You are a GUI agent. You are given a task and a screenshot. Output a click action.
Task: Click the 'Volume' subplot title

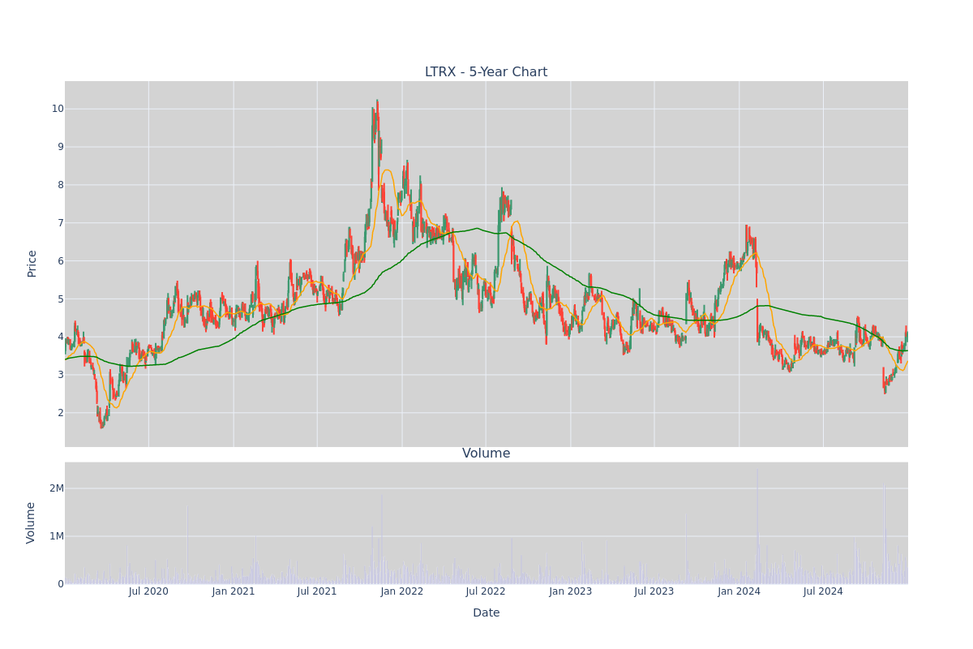click(x=486, y=453)
